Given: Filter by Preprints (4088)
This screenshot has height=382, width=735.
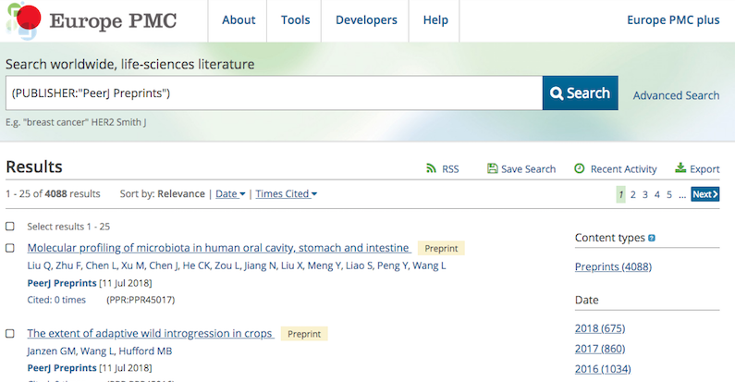Looking at the screenshot, I should 613,266.
